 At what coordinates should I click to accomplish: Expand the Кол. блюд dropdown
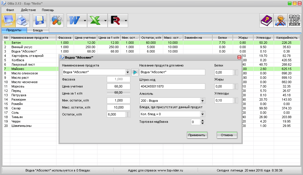click(x=202, y=114)
